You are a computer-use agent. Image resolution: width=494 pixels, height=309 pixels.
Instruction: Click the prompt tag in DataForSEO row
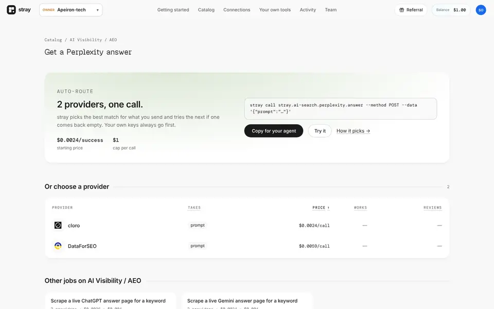198,246
